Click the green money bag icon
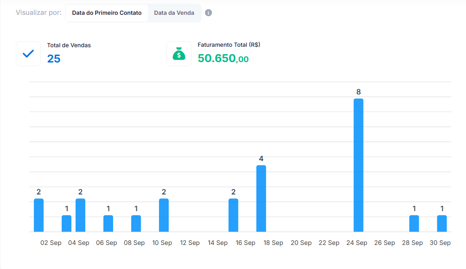This screenshot has height=269, width=466. (x=179, y=54)
